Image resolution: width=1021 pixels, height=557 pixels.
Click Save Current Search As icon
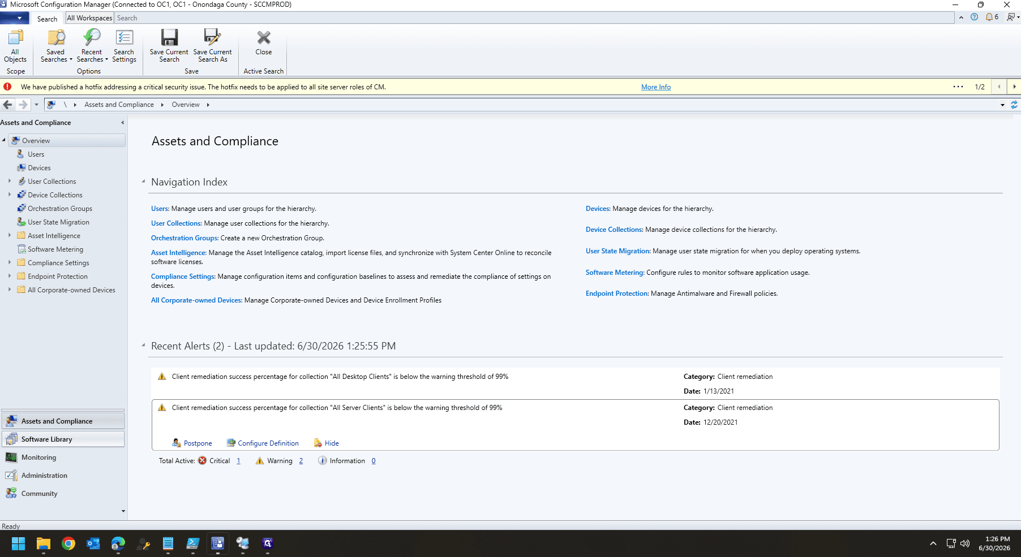[x=212, y=37]
